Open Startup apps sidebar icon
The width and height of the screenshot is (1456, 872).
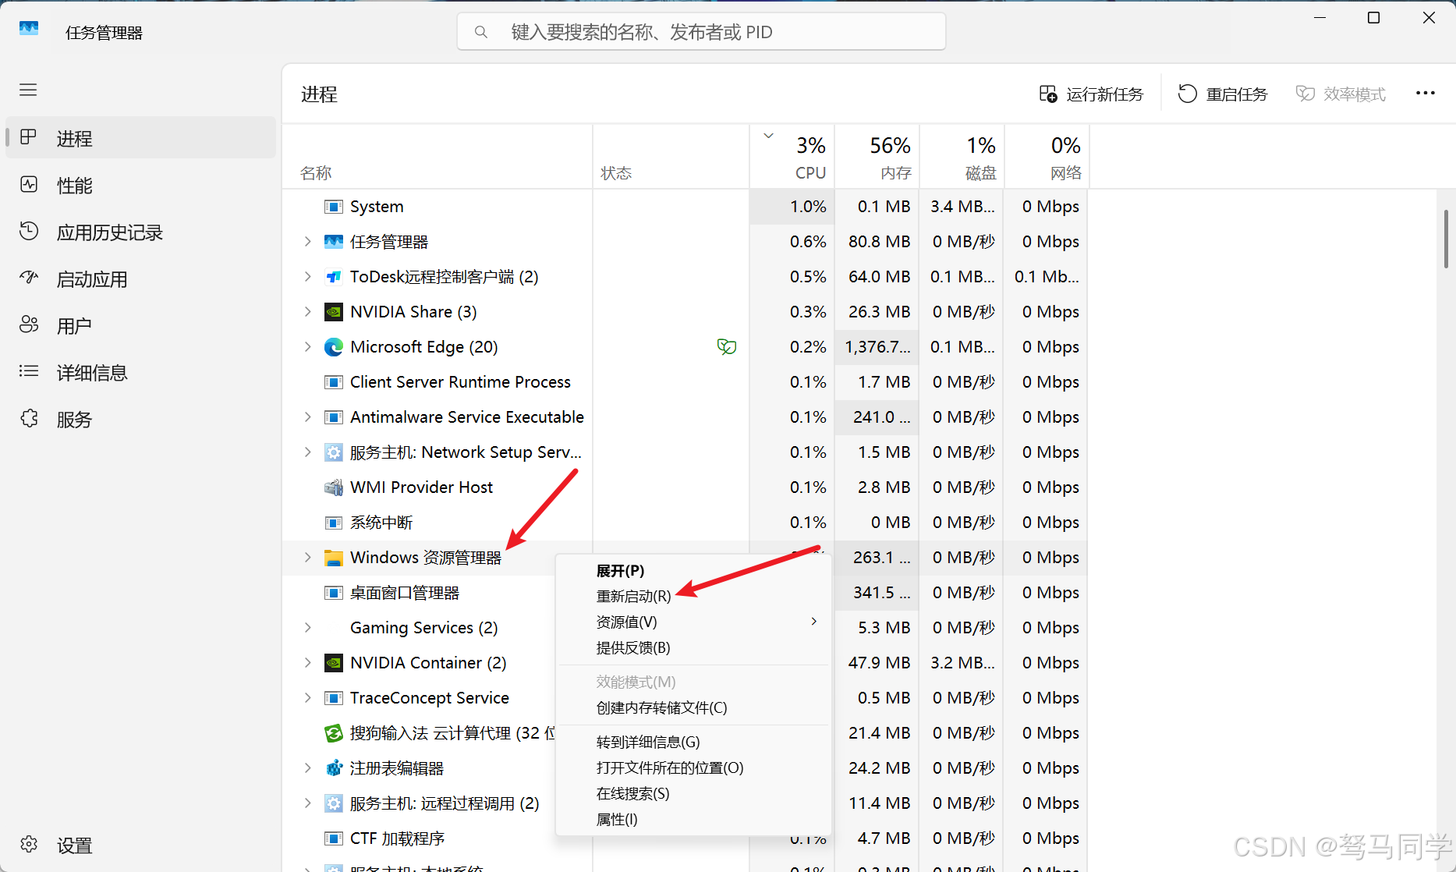point(29,278)
